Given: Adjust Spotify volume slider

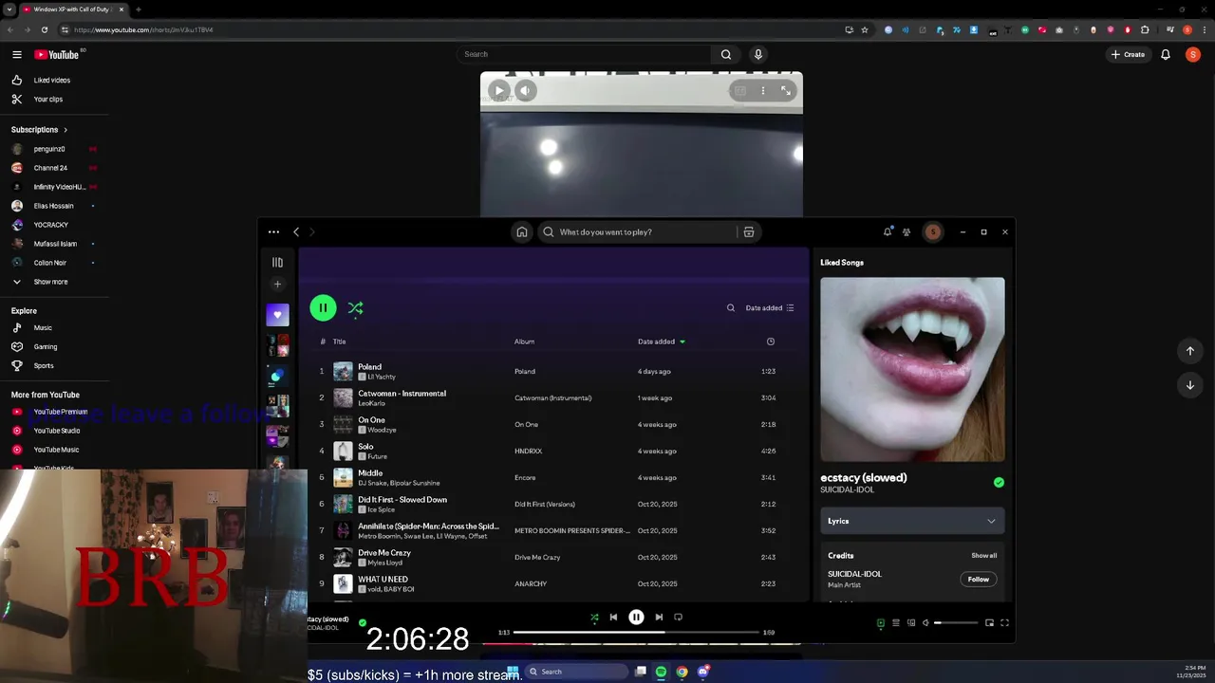Looking at the screenshot, I should coord(956,622).
